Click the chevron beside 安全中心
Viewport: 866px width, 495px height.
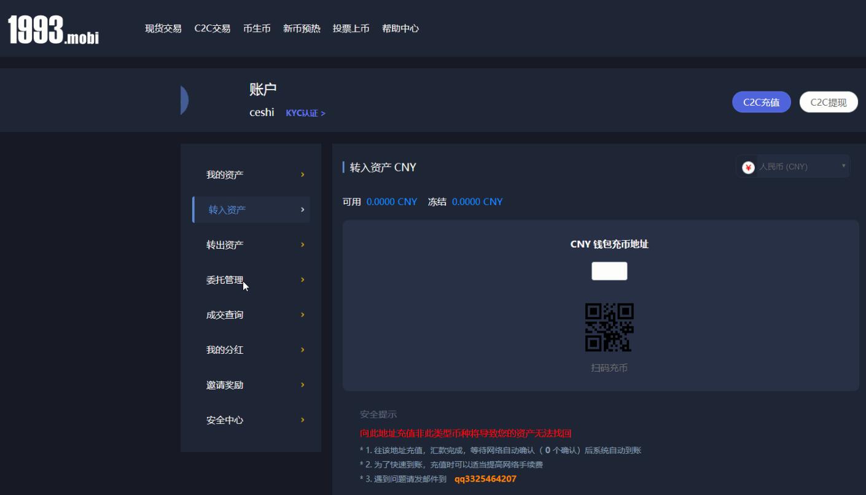[x=302, y=419]
